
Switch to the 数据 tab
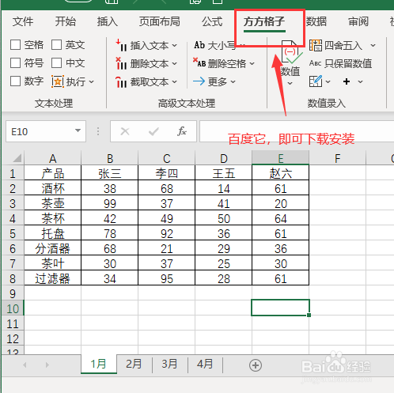click(x=316, y=21)
